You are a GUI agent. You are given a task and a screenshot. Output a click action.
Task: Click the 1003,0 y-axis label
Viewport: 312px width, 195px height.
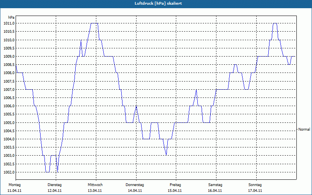pyautogui.click(x=9, y=156)
